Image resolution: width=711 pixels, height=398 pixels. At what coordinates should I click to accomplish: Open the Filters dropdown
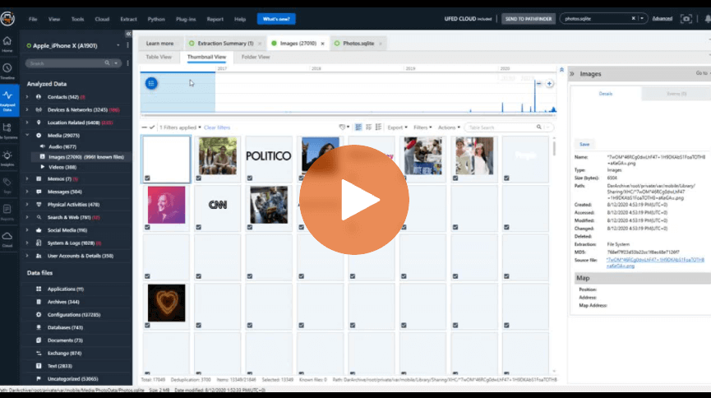[x=422, y=127]
